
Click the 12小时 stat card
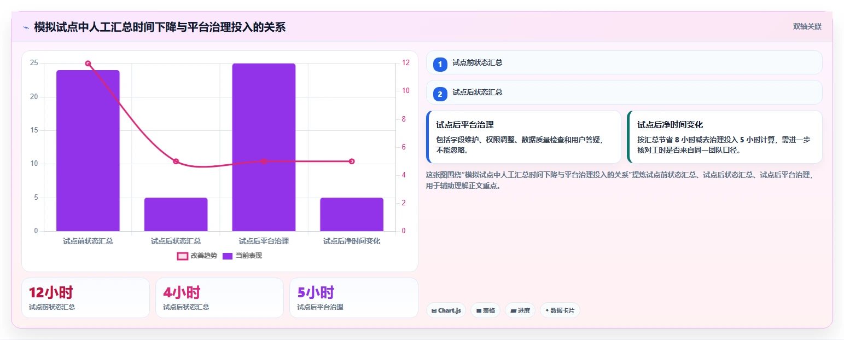(x=85, y=298)
